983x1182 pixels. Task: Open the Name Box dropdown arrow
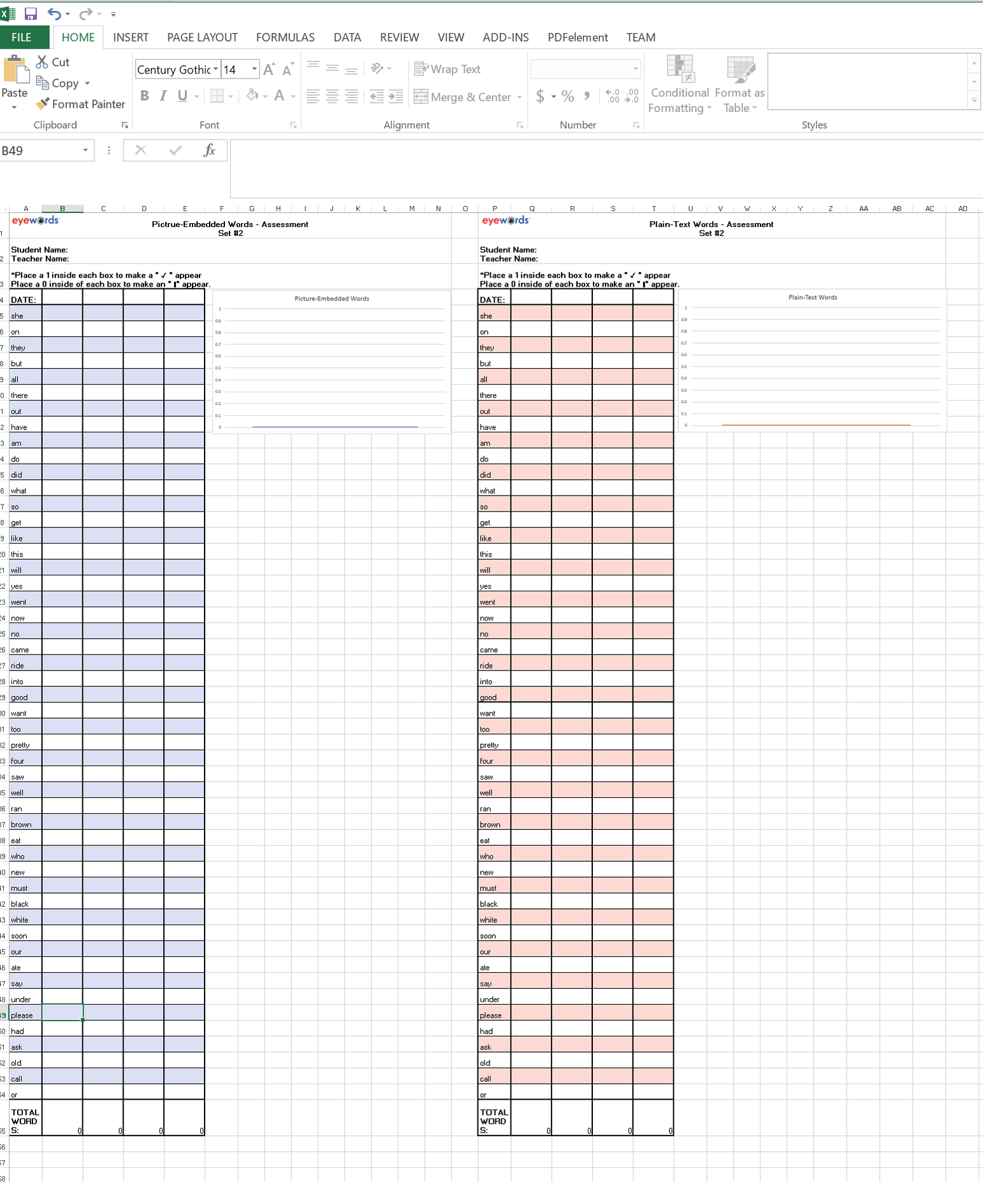(x=85, y=151)
